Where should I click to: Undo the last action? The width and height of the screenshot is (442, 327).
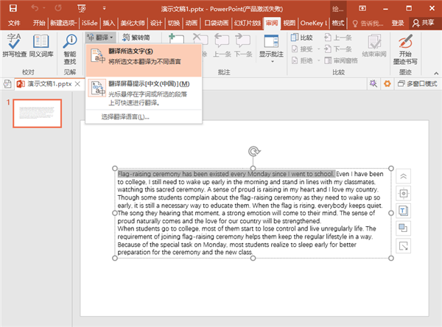[35, 8]
